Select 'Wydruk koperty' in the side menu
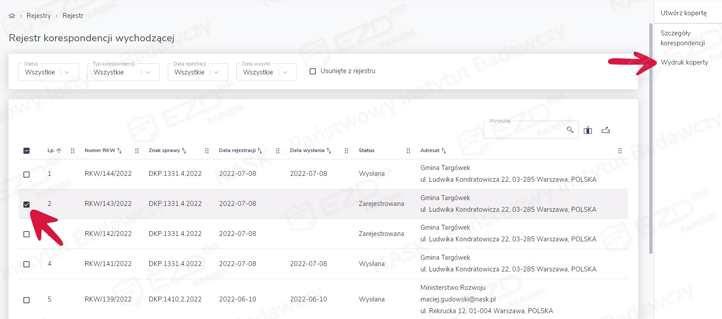The image size is (722, 319). (684, 62)
